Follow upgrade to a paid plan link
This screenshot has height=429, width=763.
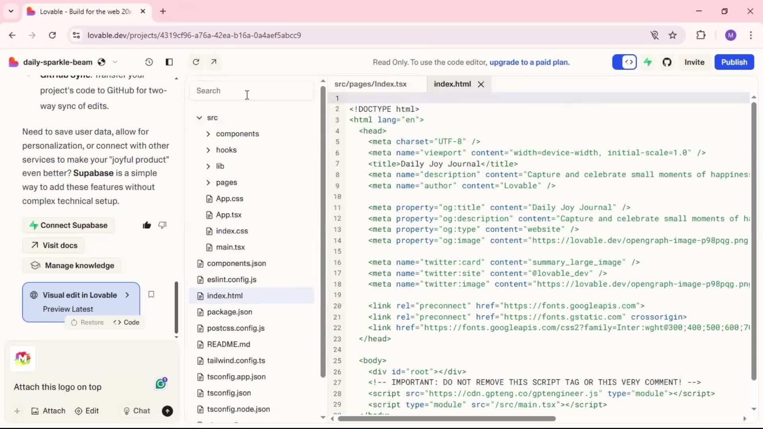(529, 62)
